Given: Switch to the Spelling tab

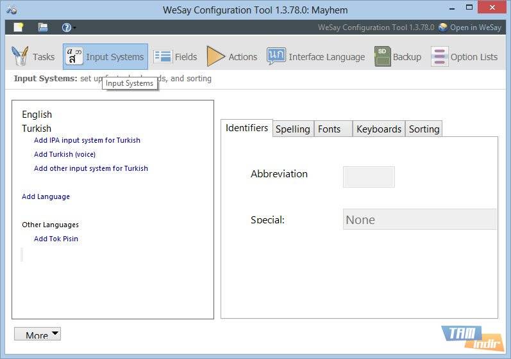Looking at the screenshot, I should (x=293, y=129).
